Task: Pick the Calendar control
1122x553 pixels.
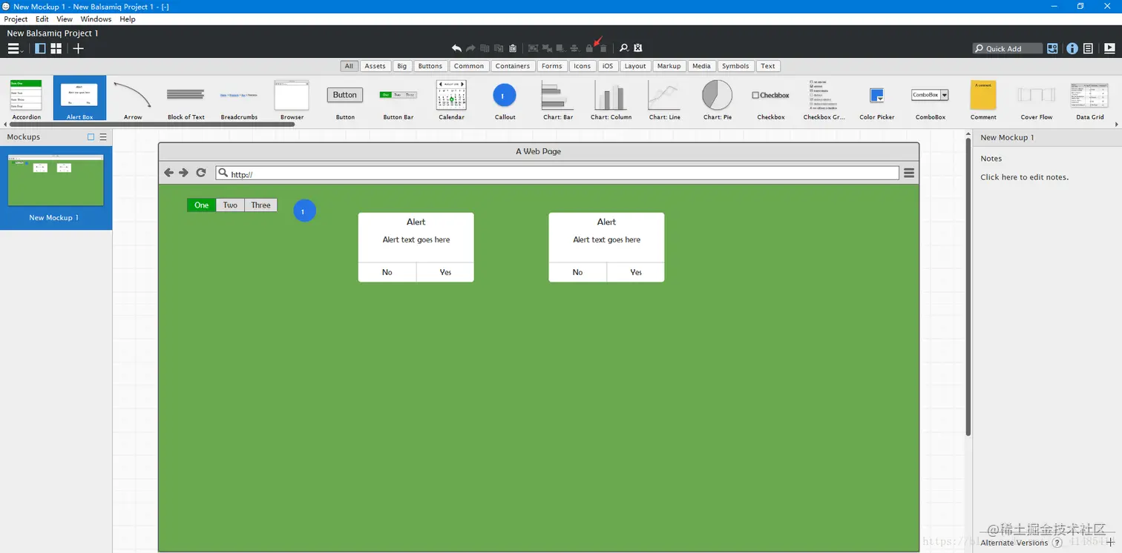Action: pyautogui.click(x=451, y=99)
